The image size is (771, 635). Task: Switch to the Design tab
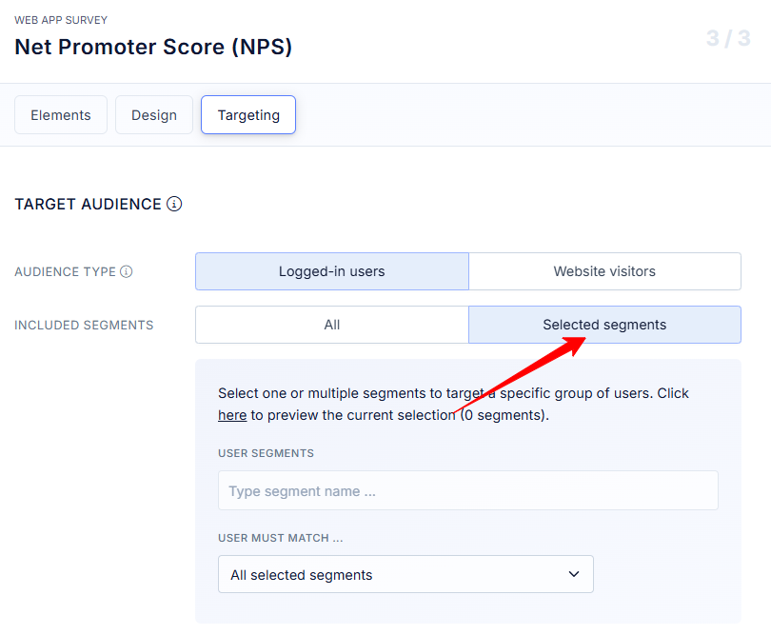(154, 115)
